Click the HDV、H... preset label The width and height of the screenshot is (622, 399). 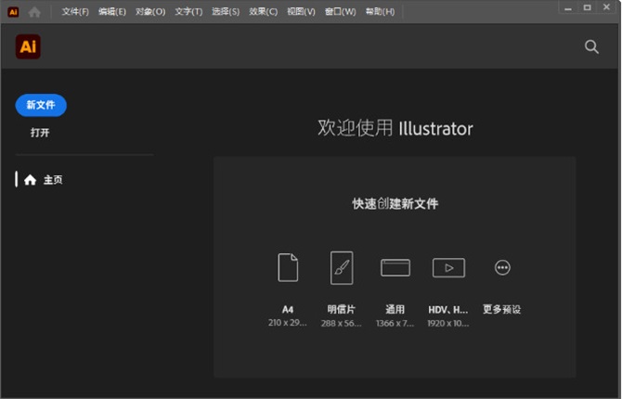448,310
